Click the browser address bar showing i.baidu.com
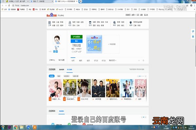 [97, 6]
